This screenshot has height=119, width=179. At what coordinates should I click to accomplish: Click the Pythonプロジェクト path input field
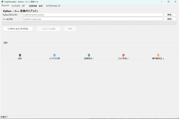tap(92, 15)
